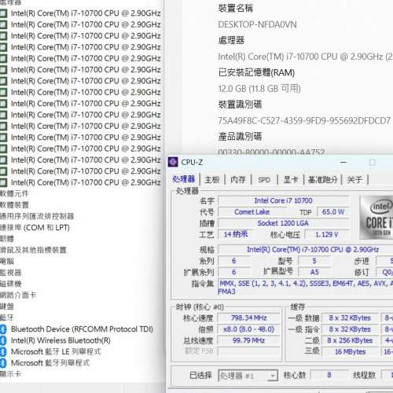Click the Comet Lake code name value
Viewport: 393px width, 393px height.
[252, 211]
